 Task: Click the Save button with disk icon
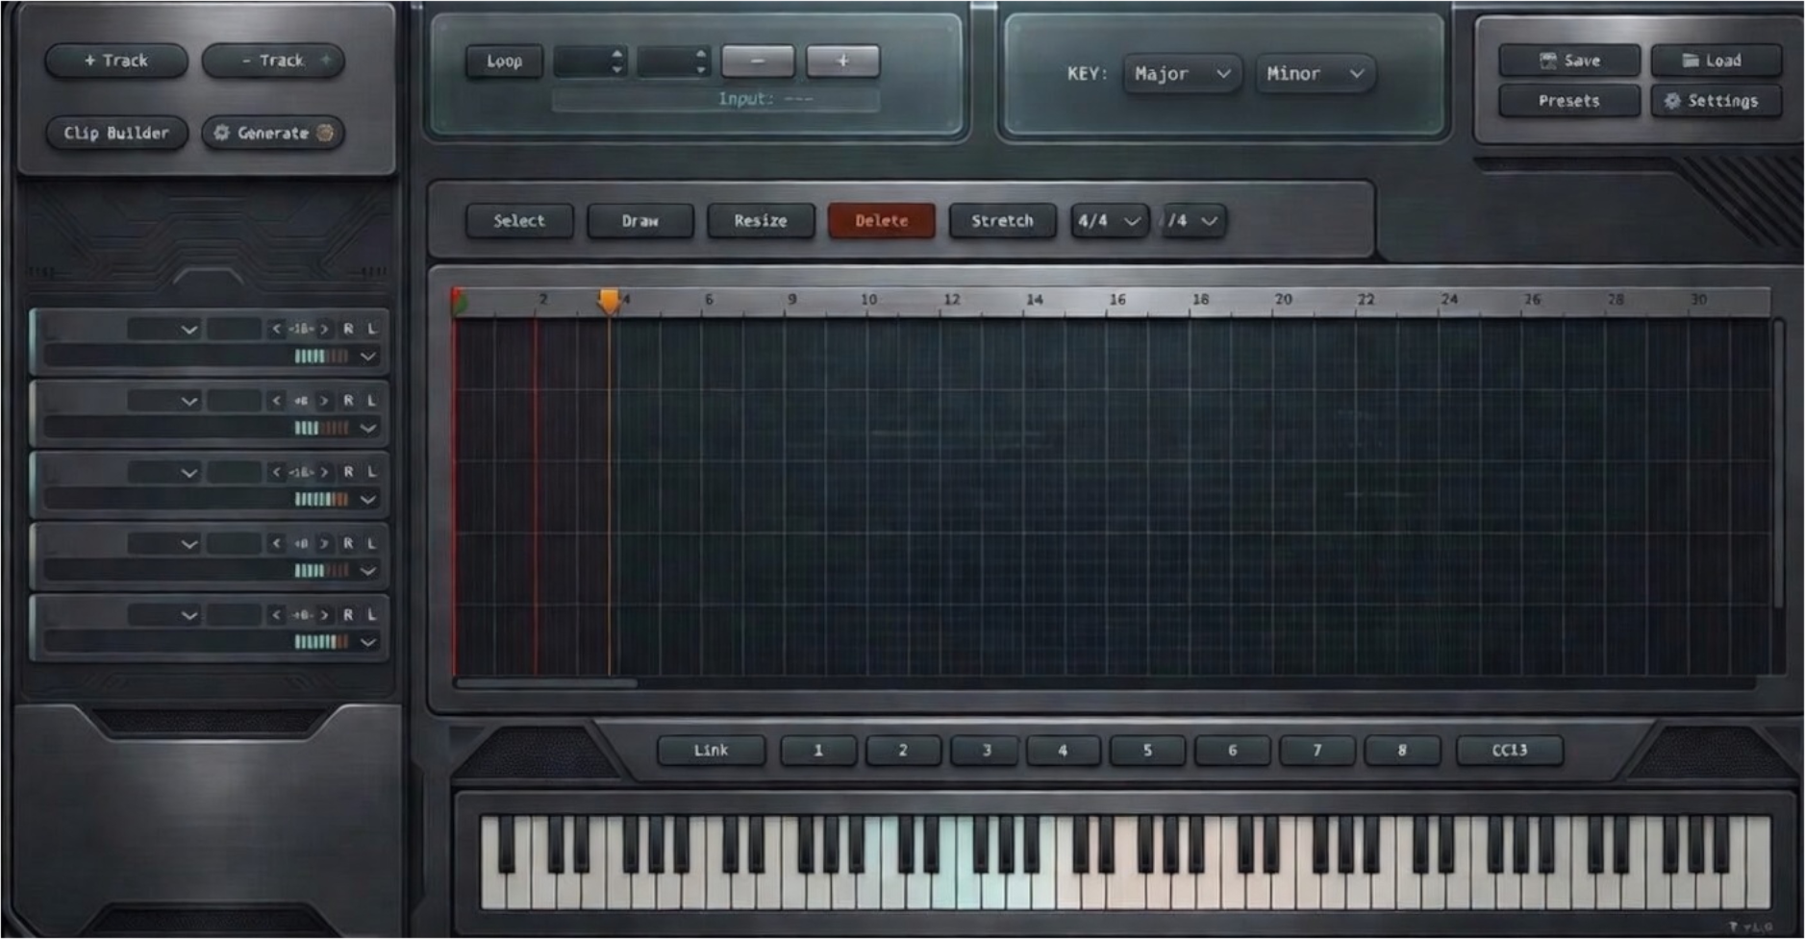coord(1568,61)
